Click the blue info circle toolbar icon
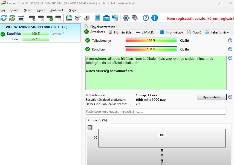This screenshot has width=234, height=165. 155,18
